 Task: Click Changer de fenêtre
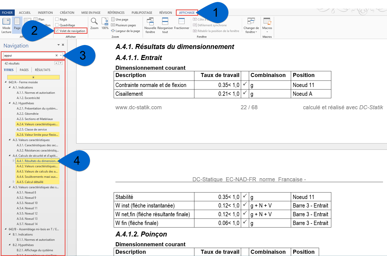pyautogui.click(x=251, y=25)
